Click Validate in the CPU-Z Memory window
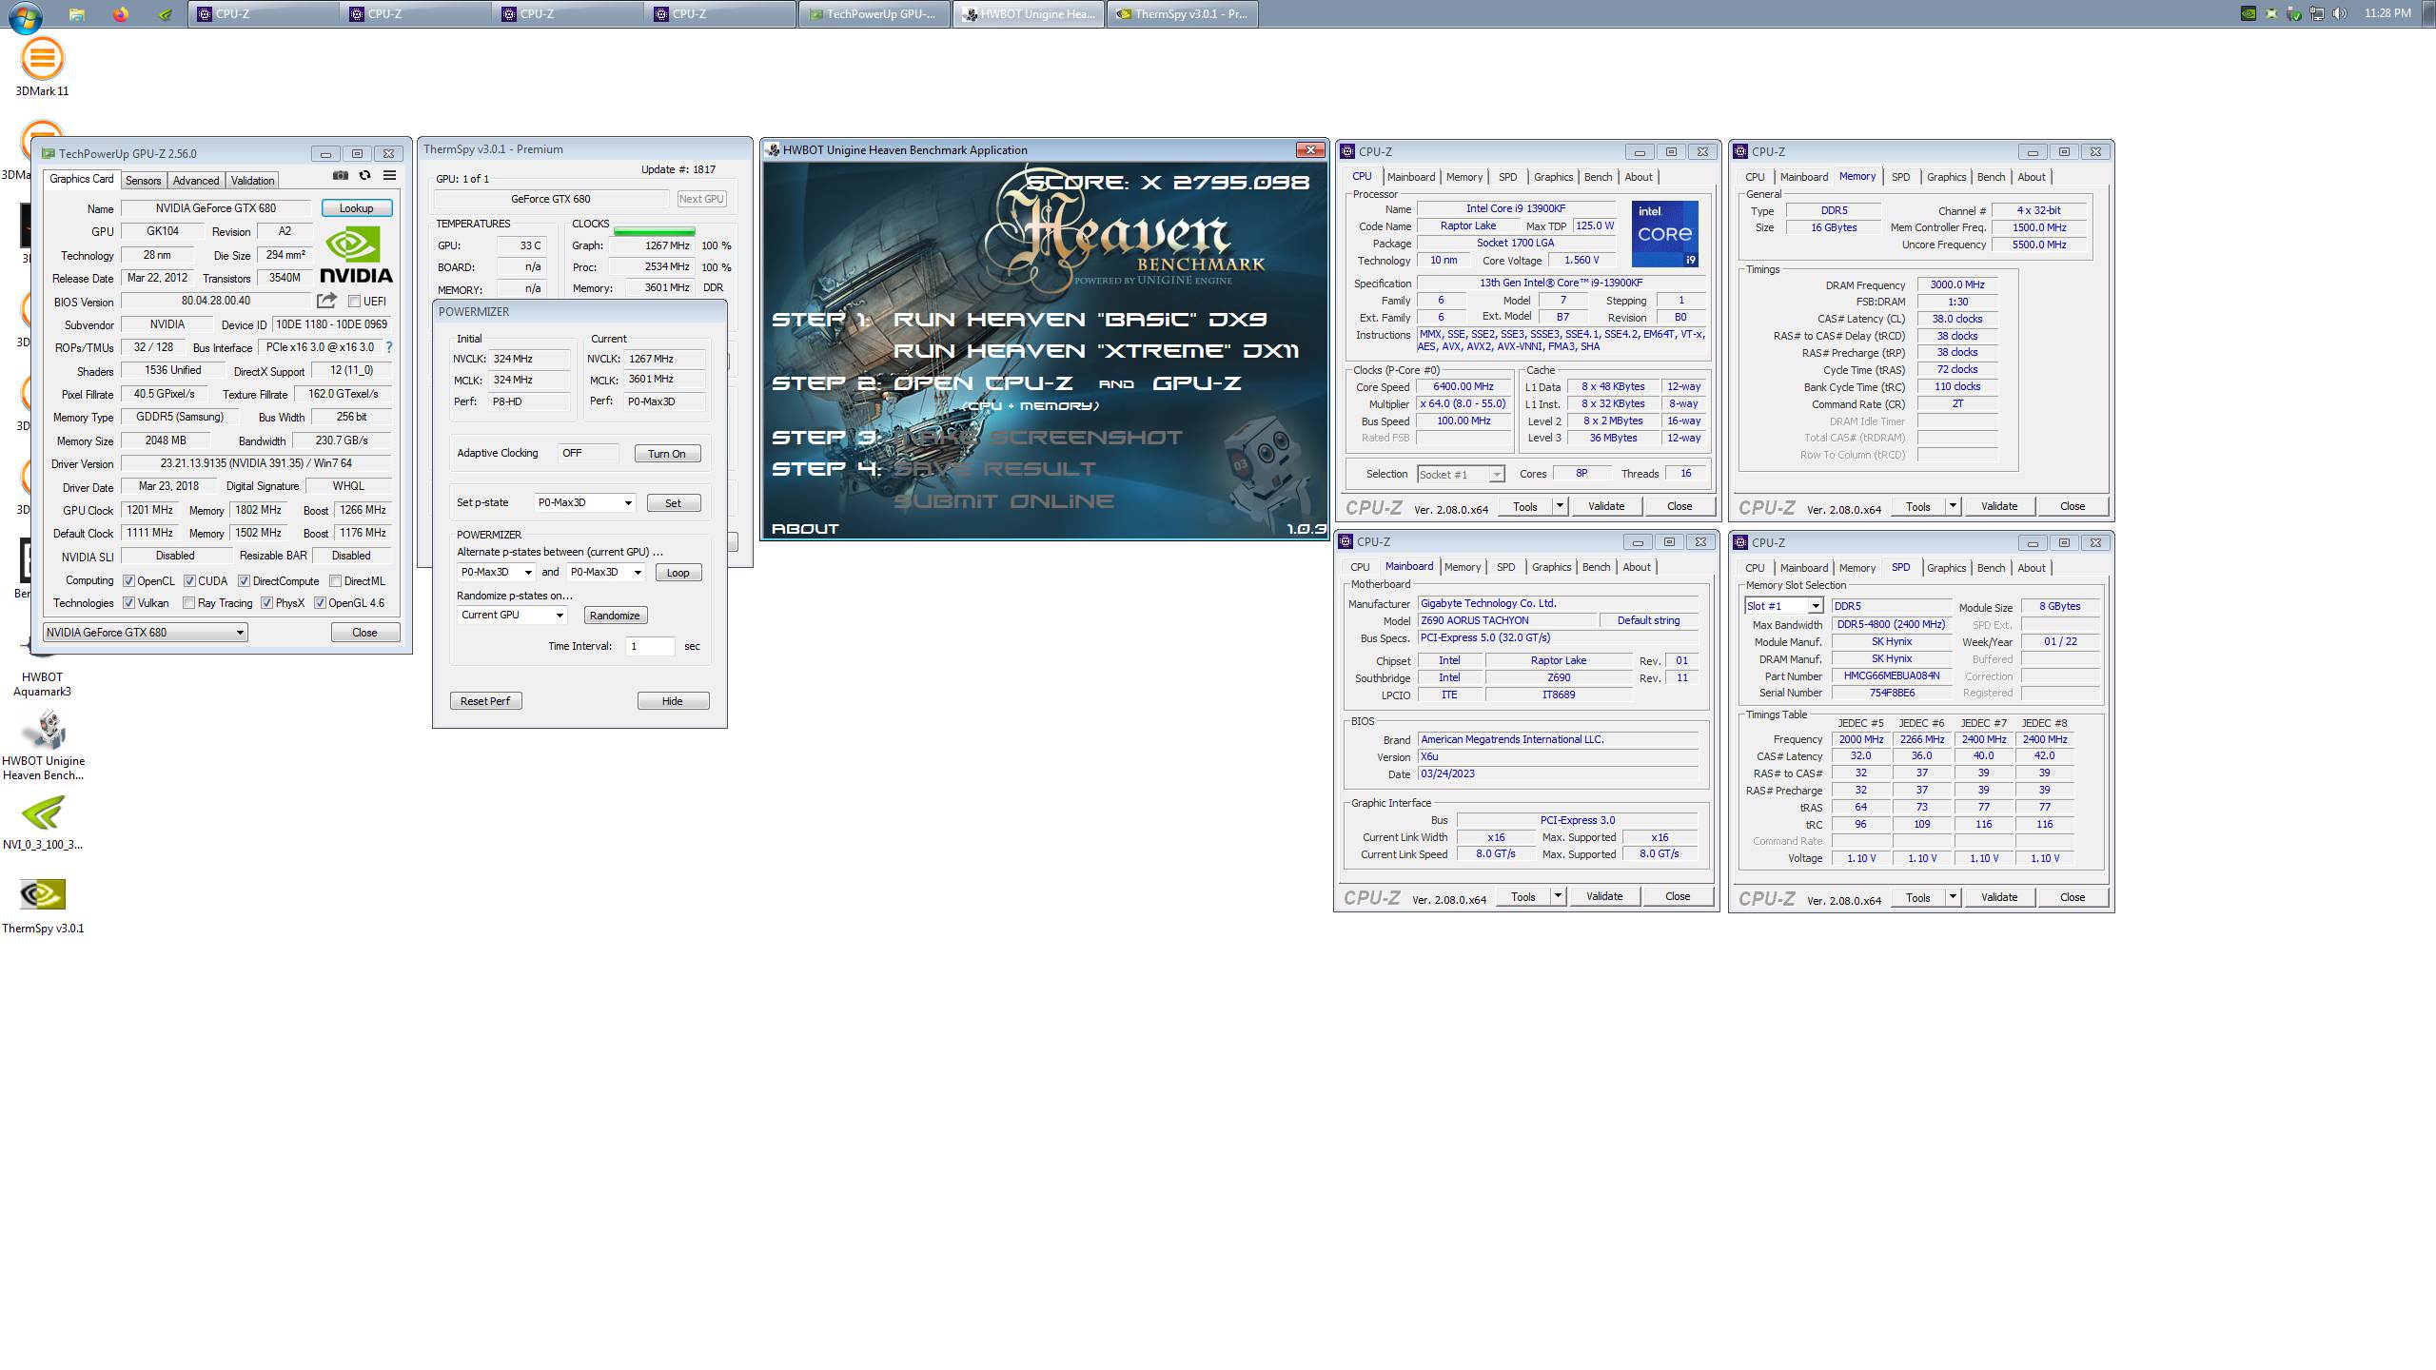The height and width of the screenshot is (1370, 2436). pyautogui.click(x=1999, y=506)
